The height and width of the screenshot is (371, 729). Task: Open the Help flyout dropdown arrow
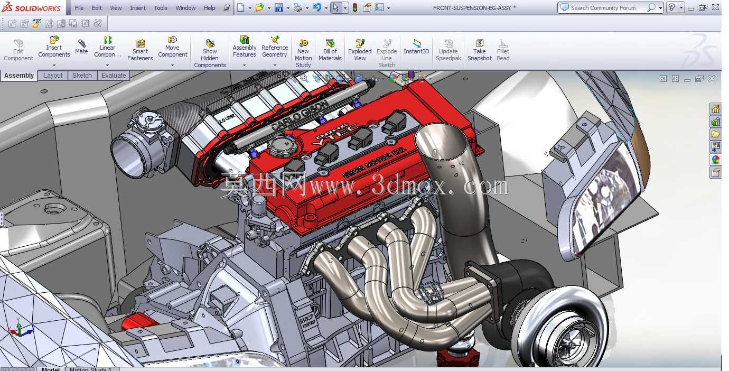[681, 8]
